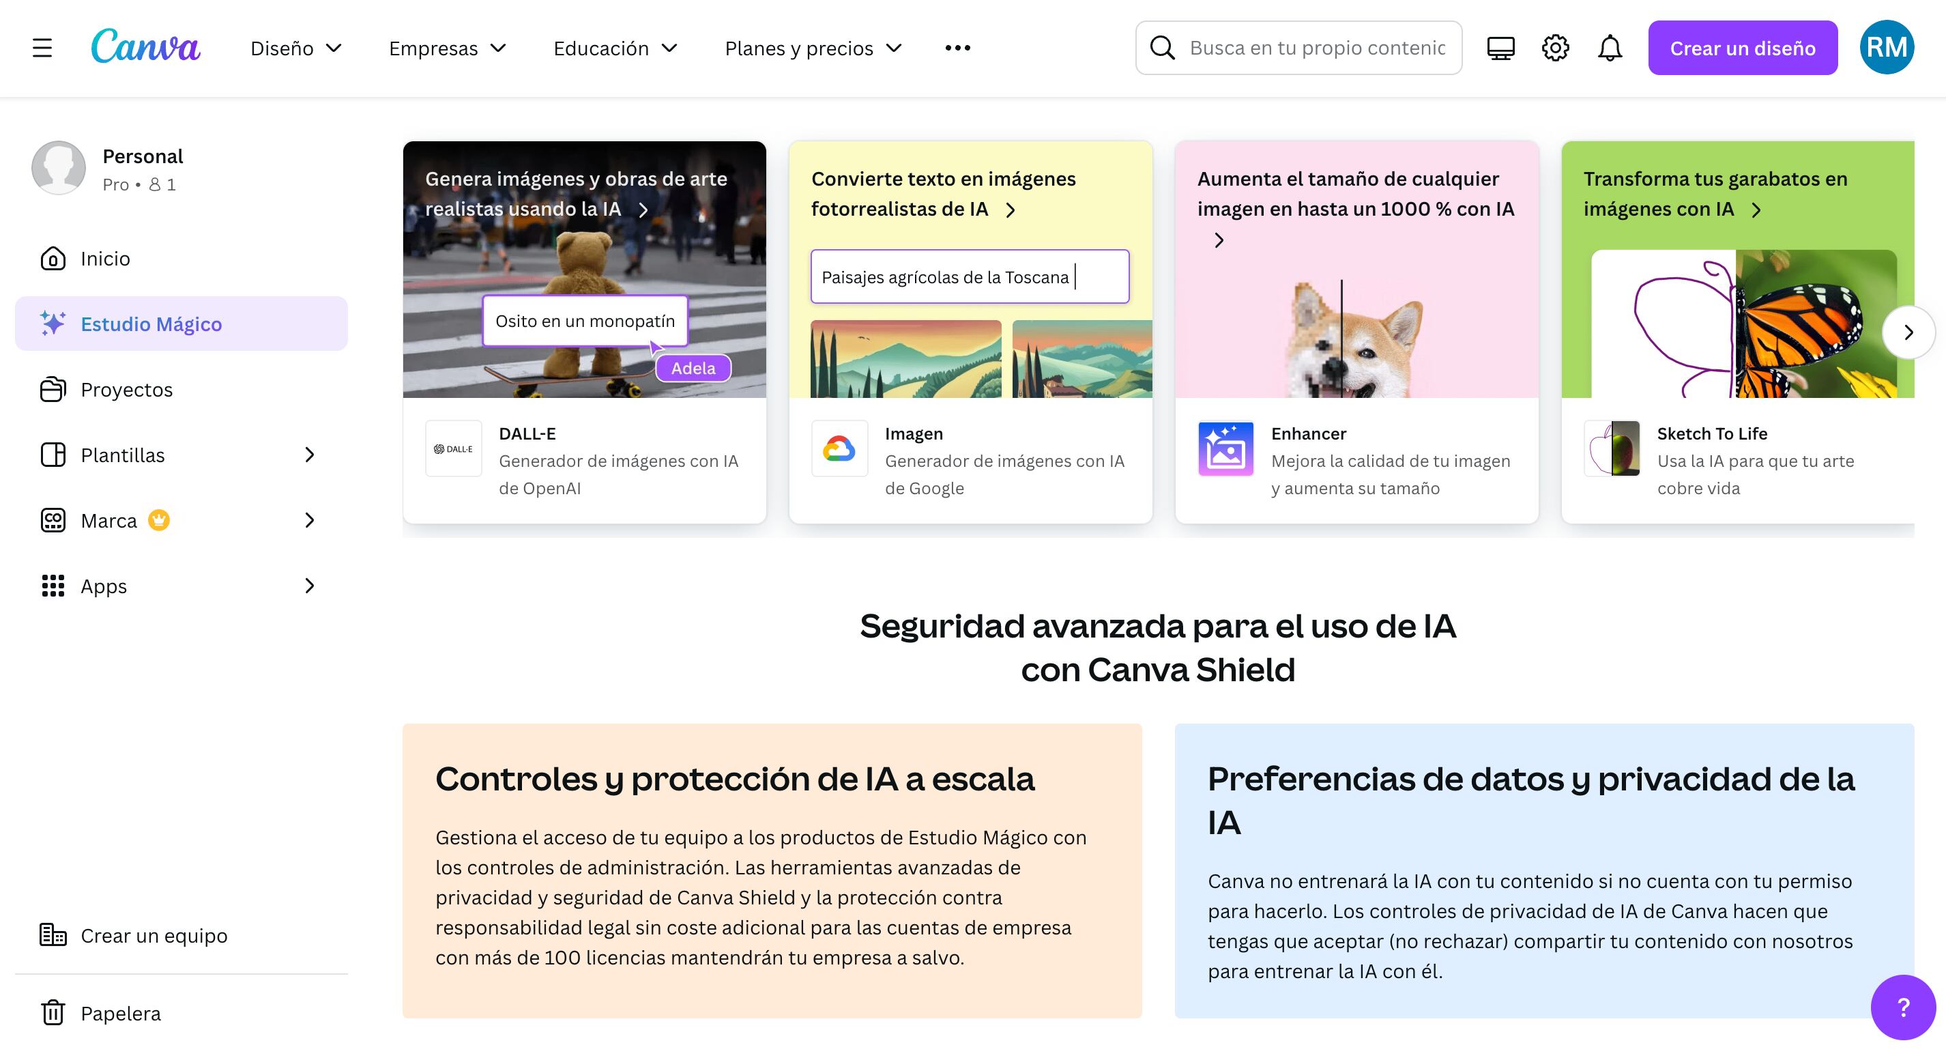Open the notifications bell
The height and width of the screenshot is (1058, 1946).
(1610, 48)
